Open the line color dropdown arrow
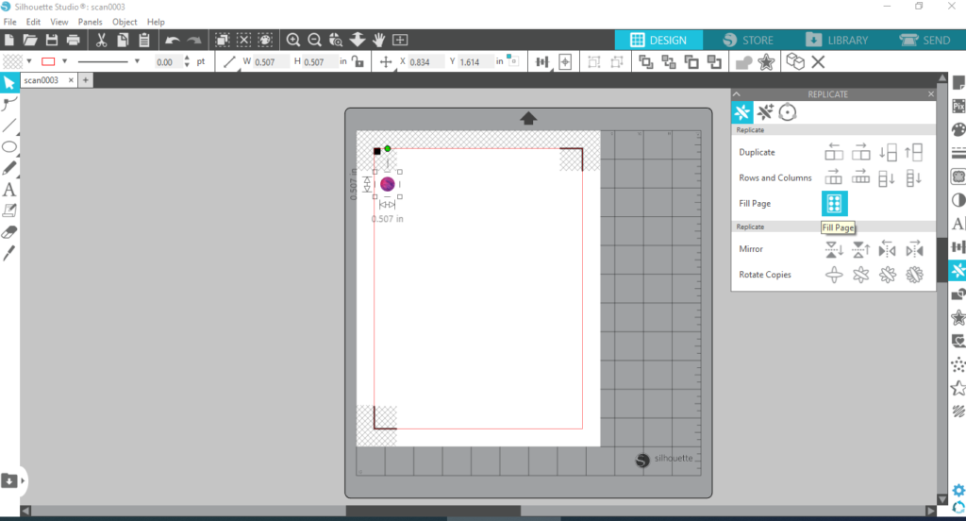Image resolution: width=966 pixels, height=521 pixels. click(x=64, y=61)
